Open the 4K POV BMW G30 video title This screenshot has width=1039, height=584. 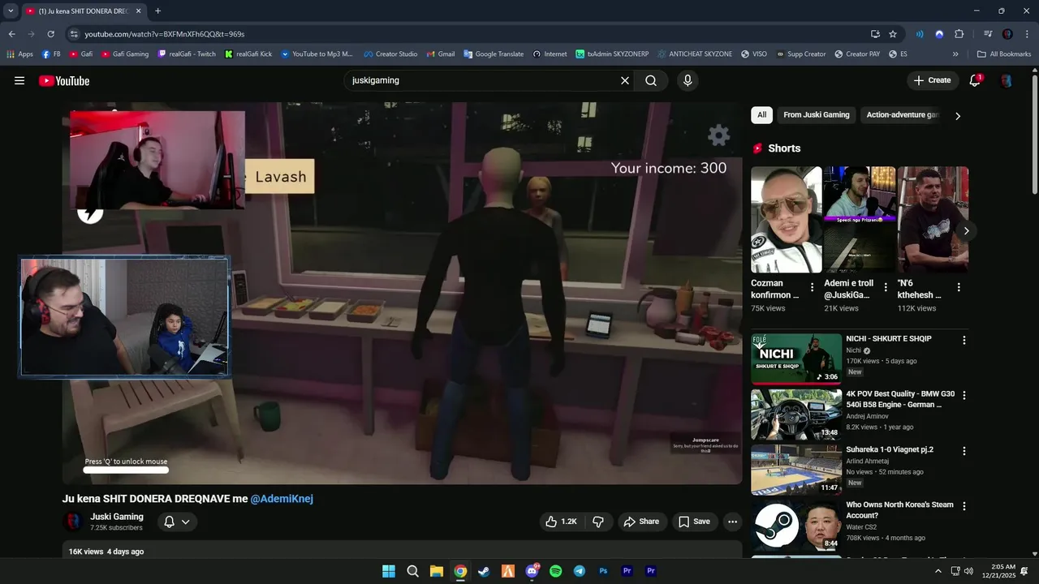point(900,399)
